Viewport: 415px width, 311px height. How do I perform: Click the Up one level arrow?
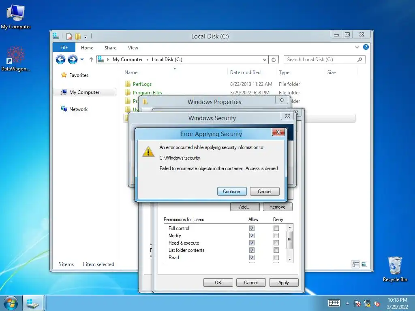tap(91, 60)
